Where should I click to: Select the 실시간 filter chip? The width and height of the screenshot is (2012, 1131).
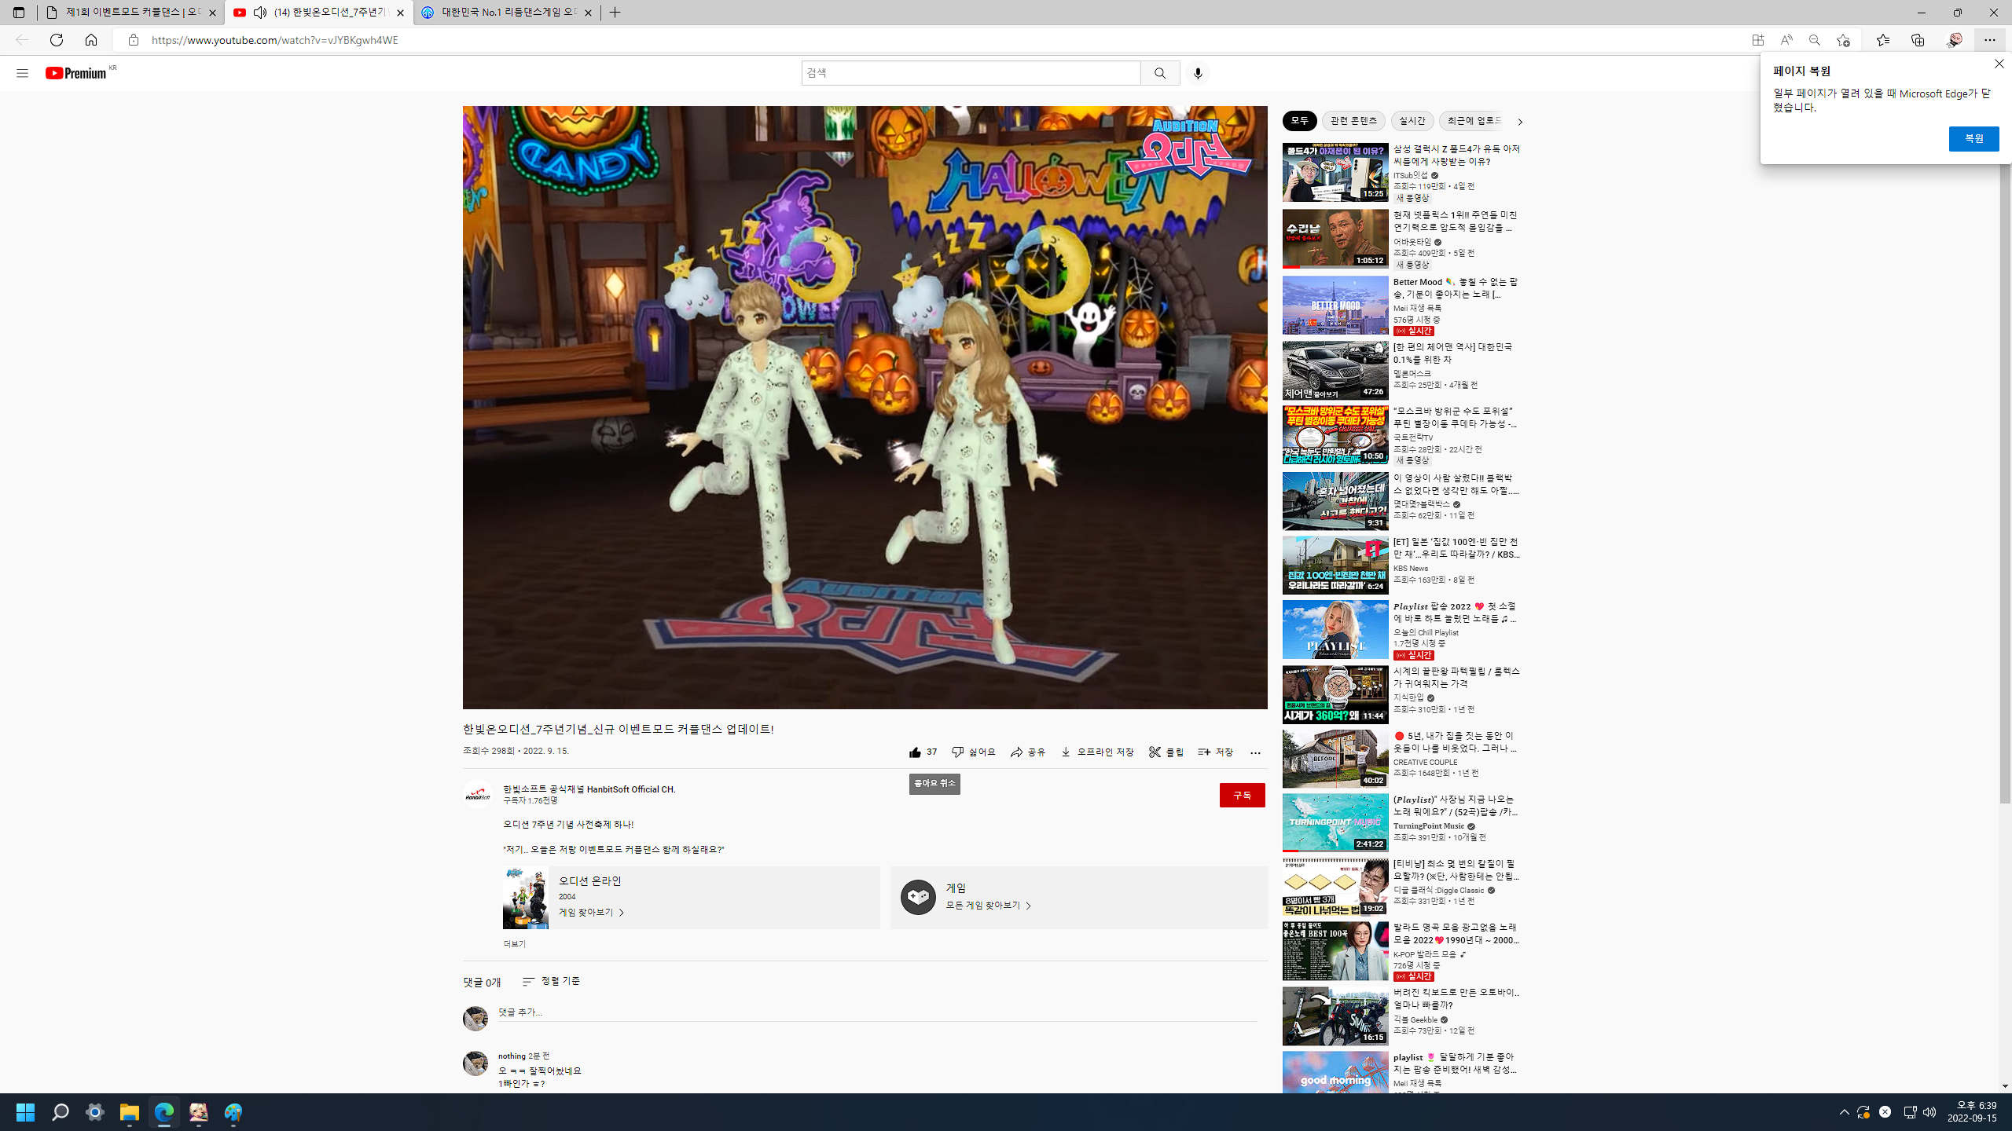click(x=1412, y=121)
